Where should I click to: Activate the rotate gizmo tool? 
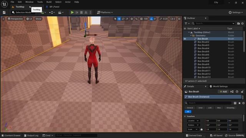[x=123, y=19]
